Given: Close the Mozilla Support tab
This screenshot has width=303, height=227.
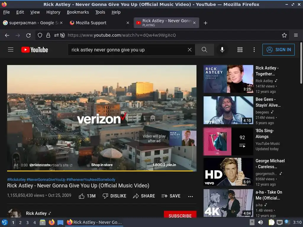Looking at the screenshot, I should [128, 23].
